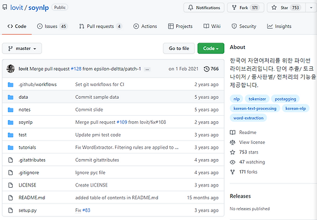This screenshot has height=220, width=317.
Task: Open the notes folder
Action: 24,110
